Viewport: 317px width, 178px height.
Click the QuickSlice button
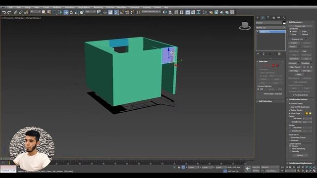(294, 59)
